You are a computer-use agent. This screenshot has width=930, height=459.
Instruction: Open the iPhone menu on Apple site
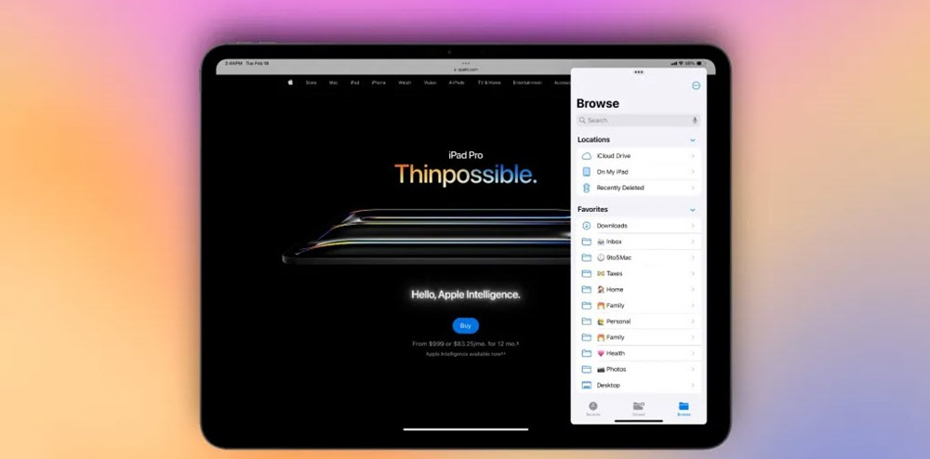(379, 83)
